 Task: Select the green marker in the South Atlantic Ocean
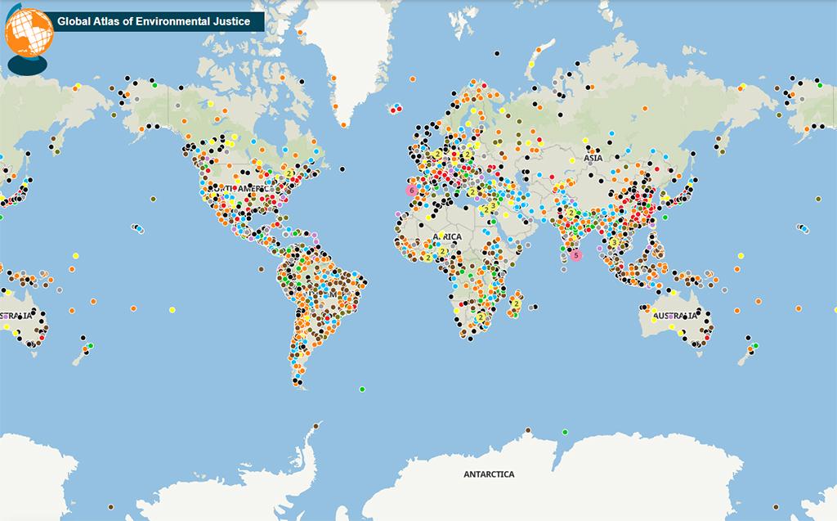(362, 389)
